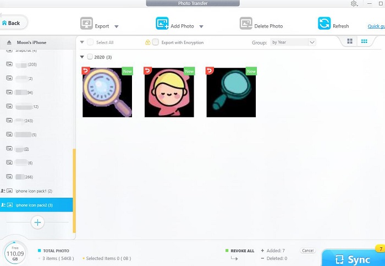This screenshot has height=266, width=385.
Task: Click album icon beside 203 count
Action: coord(9,64)
